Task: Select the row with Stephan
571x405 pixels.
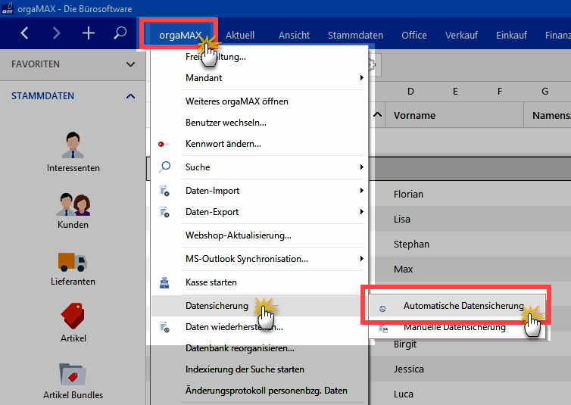Action: coord(470,244)
